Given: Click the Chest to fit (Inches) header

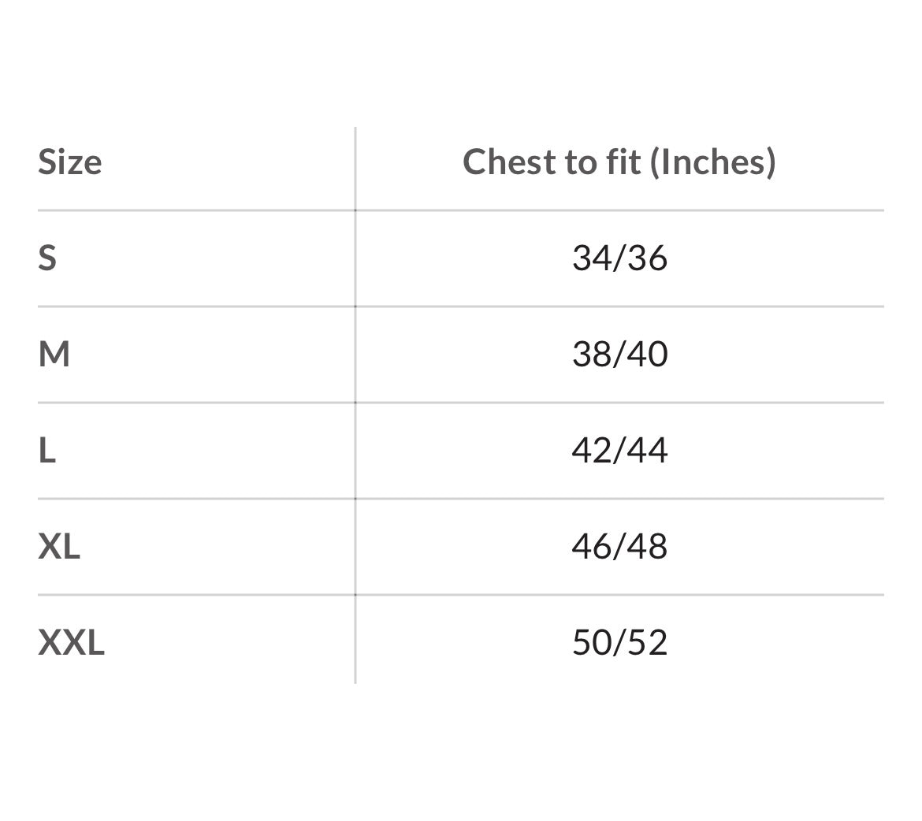Looking at the screenshot, I should tap(619, 162).
